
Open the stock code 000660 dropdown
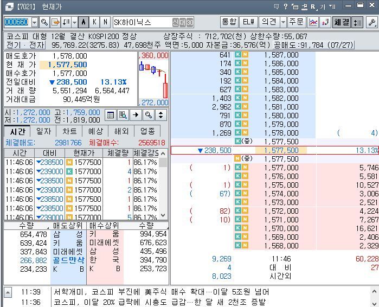pos(35,22)
